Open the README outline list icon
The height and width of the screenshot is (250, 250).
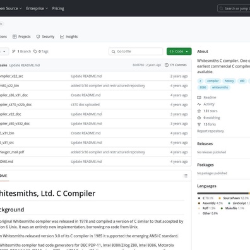[x=186, y=176]
